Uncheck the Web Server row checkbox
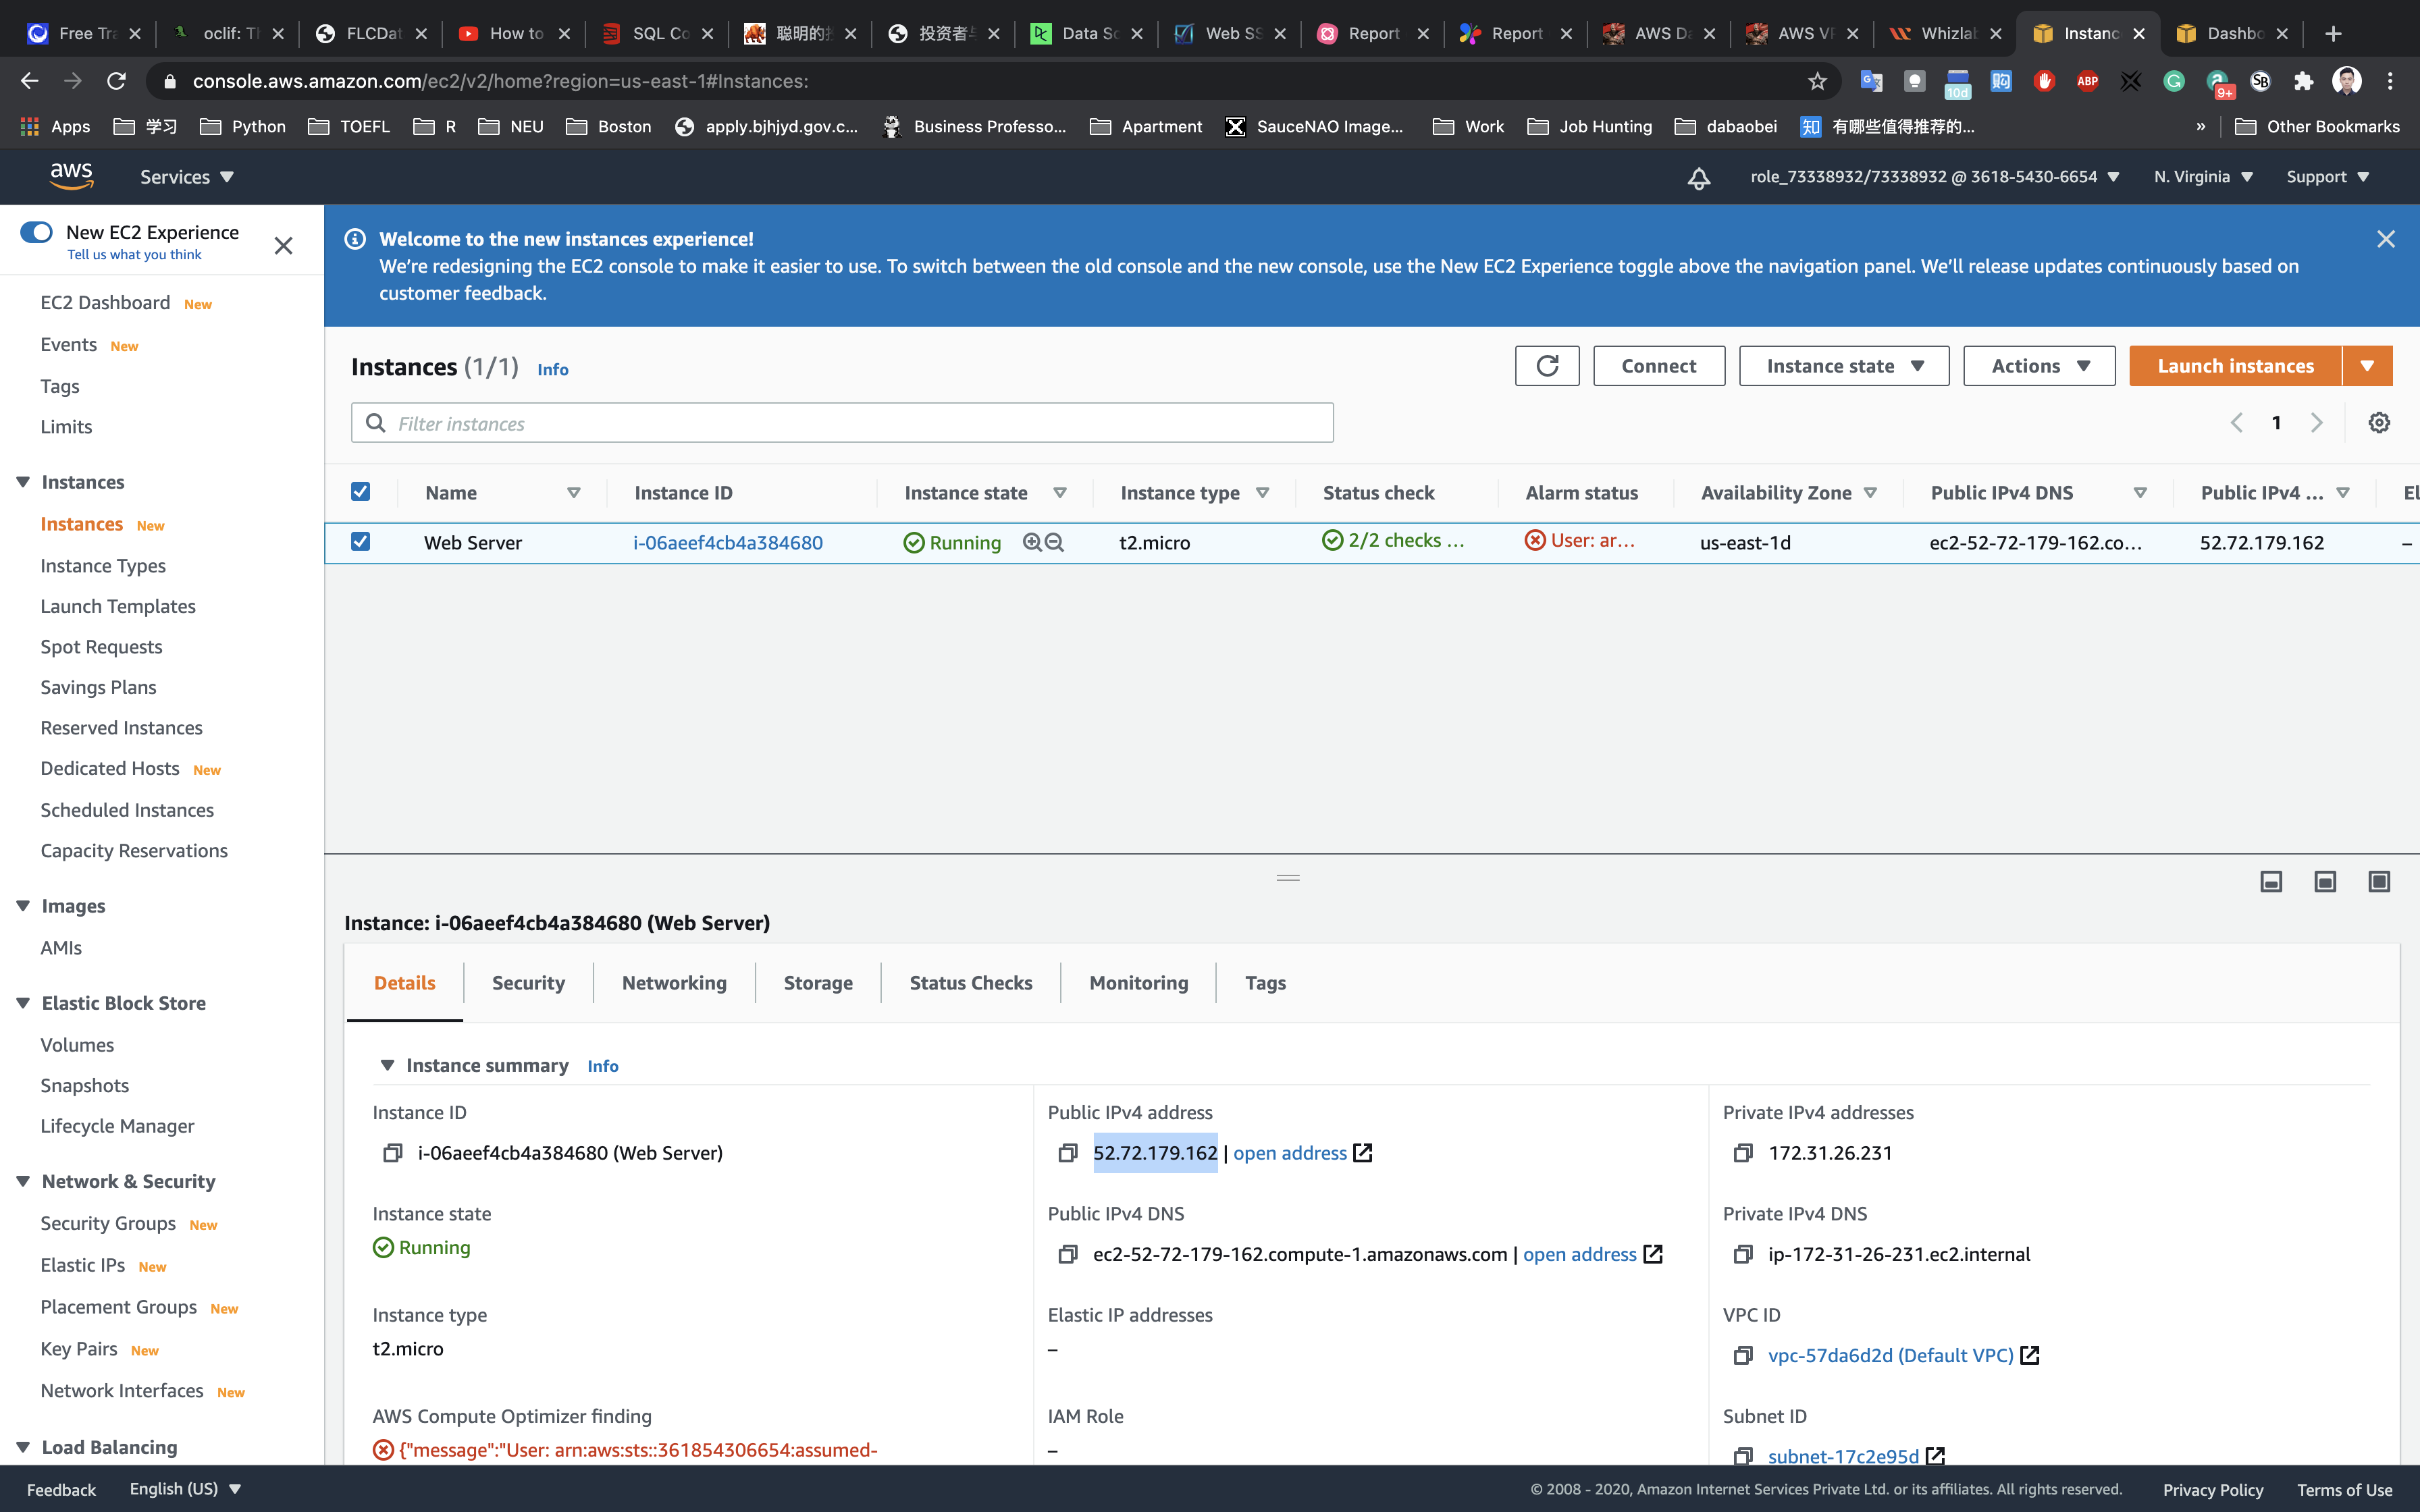Viewport: 2420px width, 1512px height. click(x=361, y=542)
